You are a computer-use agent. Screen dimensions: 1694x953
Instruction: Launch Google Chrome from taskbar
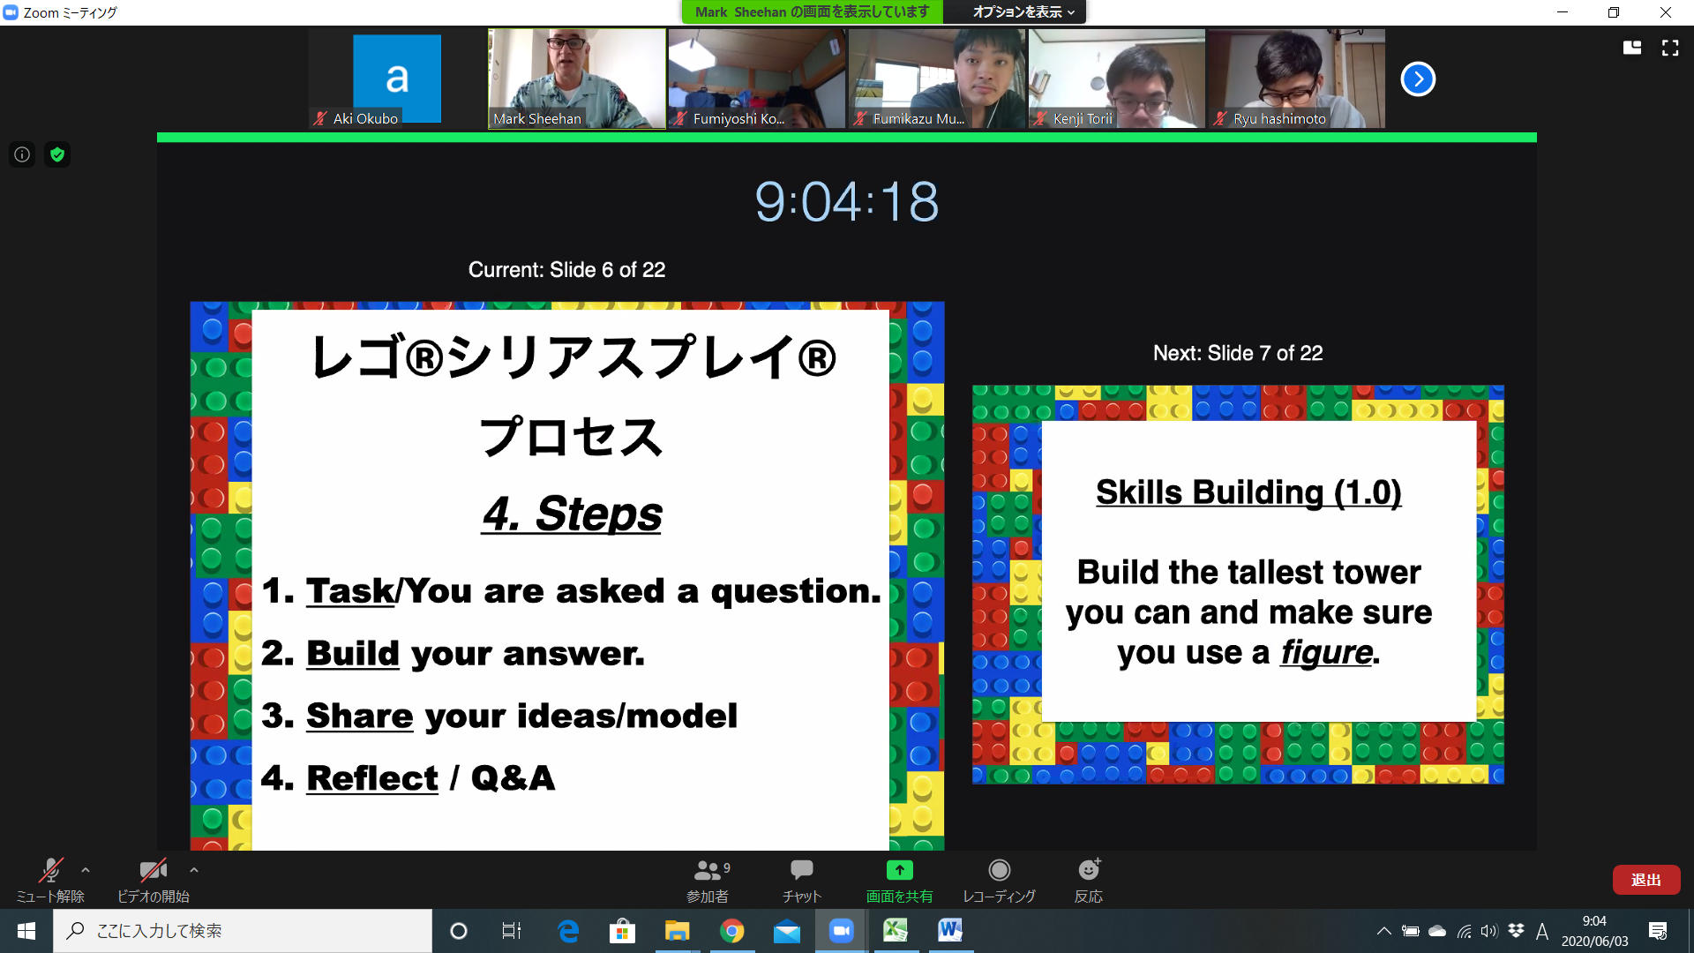731,931
